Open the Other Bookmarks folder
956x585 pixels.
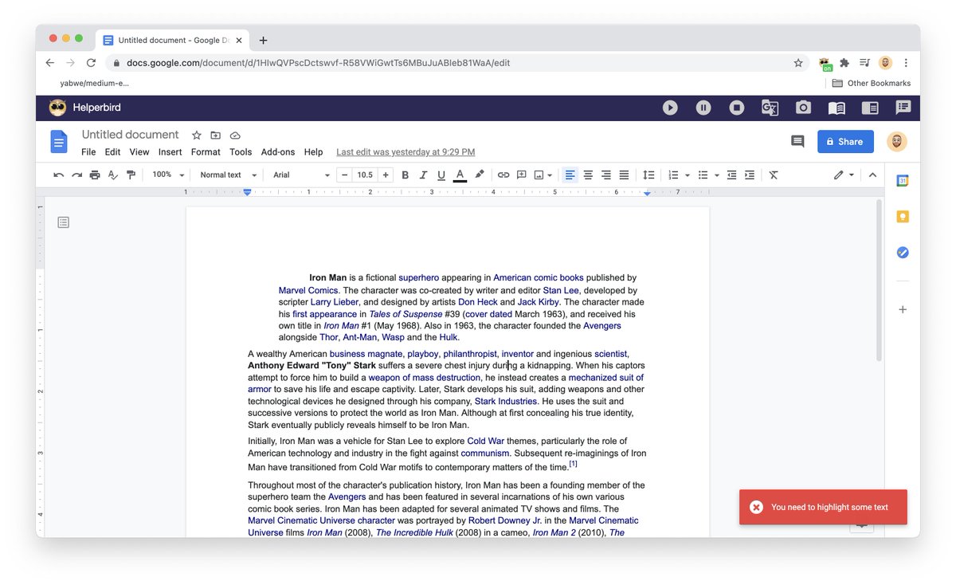pyautogui.click(x=871, y=83)
